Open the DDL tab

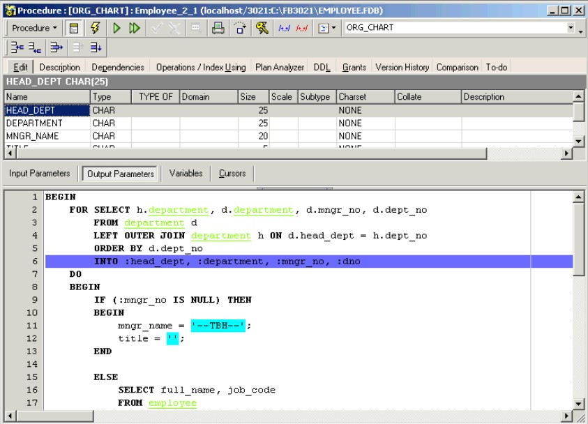coord(322,67)
